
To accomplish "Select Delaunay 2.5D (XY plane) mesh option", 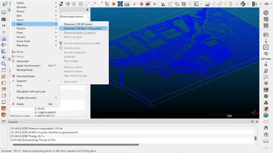I will tap(78, 24).
